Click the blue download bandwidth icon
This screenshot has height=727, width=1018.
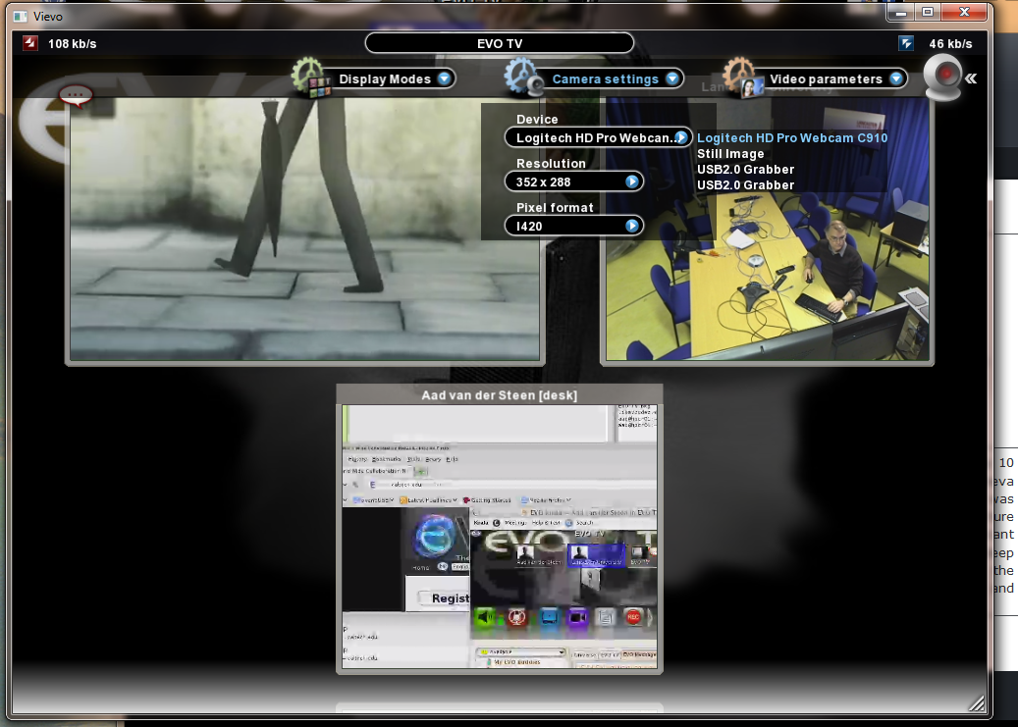click(x=906, y=43)
